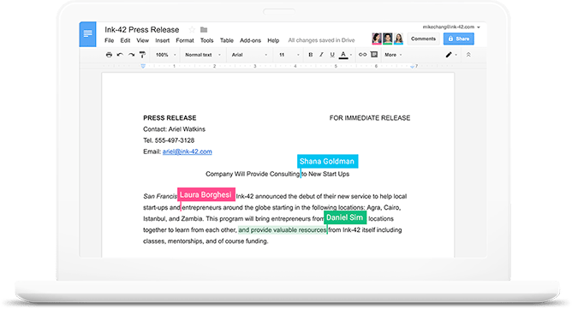Viewport: 572px width, 309px height.
Task: Click the blue Share button
Action: pyautogui.click(x=459, y=39)
